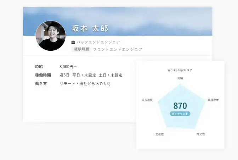Click the 時給 label
Viewport: 238px width, 160px height.
click(x=39, y=67)
